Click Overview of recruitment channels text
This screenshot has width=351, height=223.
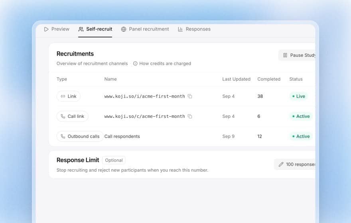click(92, 63)
